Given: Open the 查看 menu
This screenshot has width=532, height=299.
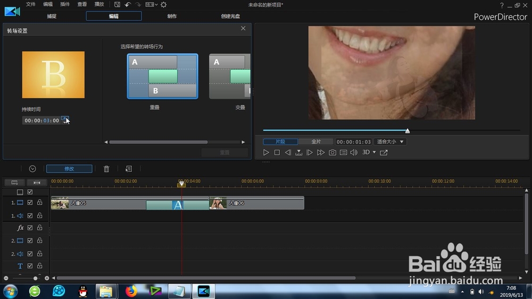Looking at the screenshot, I should (82, 4).
